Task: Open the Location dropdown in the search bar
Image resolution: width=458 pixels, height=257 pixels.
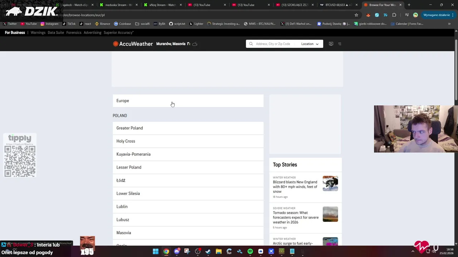Action: coord(310,44)
